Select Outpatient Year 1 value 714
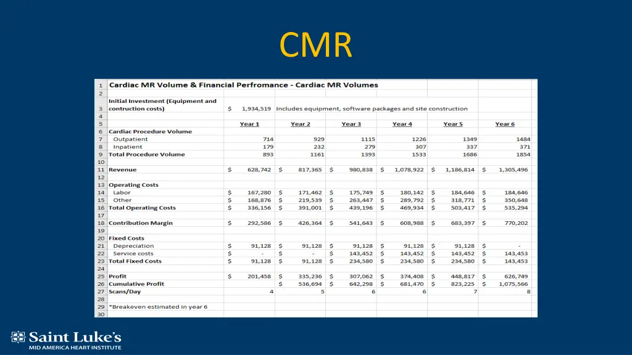The width and height of the screenshot is (632, 355). pos(268,139)
